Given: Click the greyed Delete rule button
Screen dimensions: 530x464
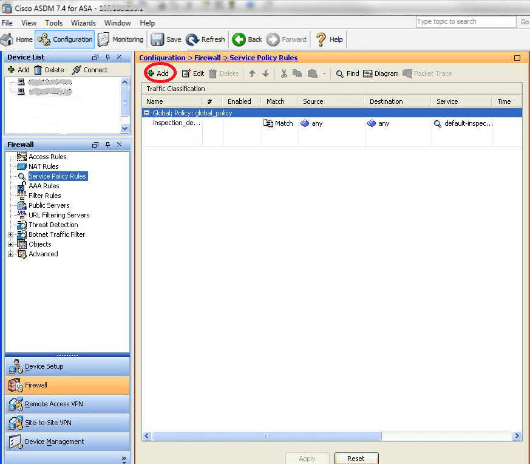Looking at the screenshot, I should point(224,73).
